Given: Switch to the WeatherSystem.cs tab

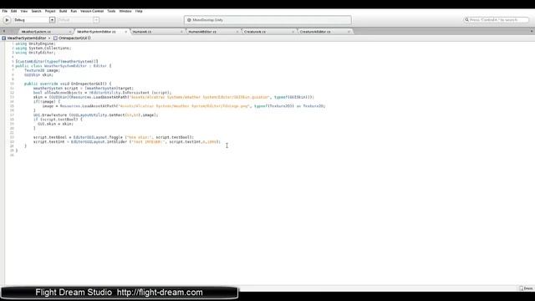Looking at the screenshot, I should point(36,32).
